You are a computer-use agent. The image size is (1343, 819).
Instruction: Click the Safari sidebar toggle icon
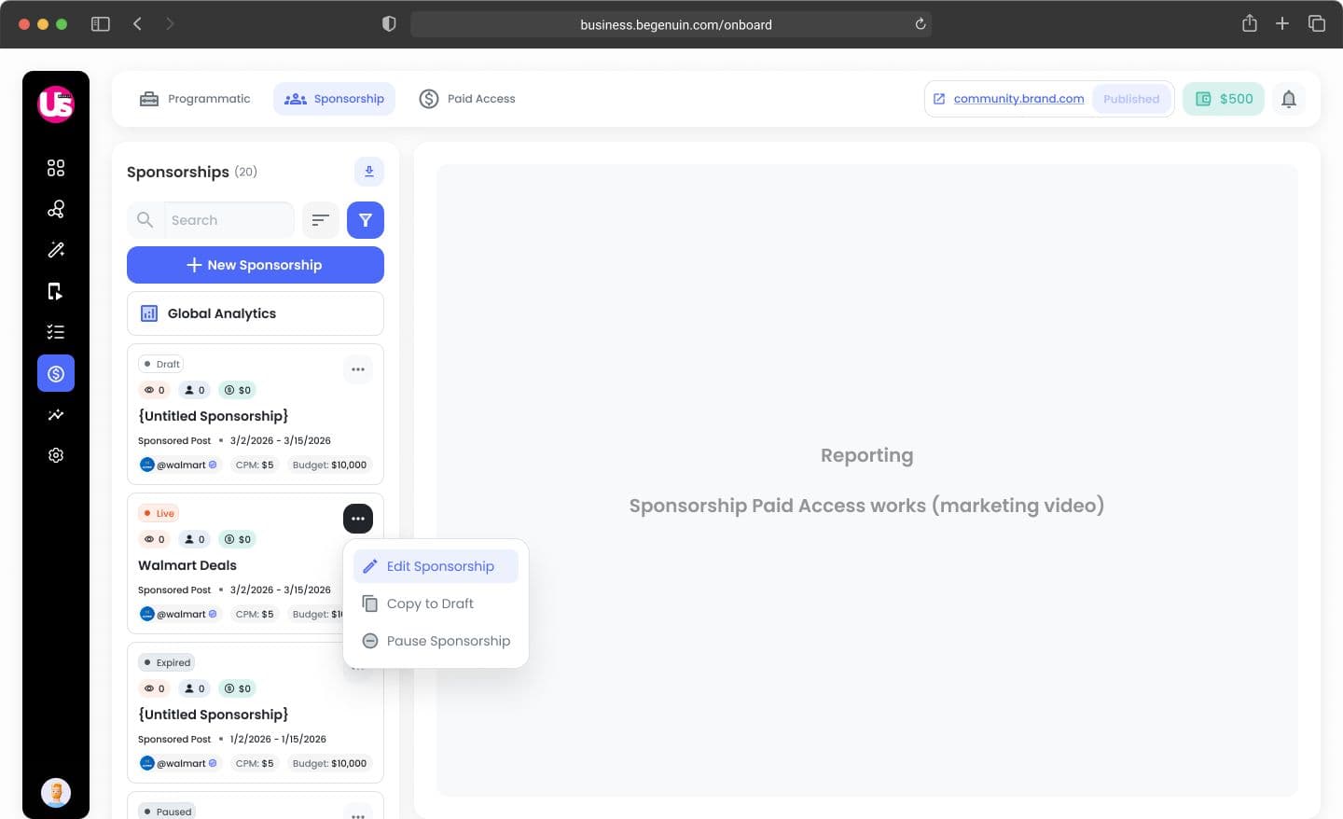tap(101, 24)
